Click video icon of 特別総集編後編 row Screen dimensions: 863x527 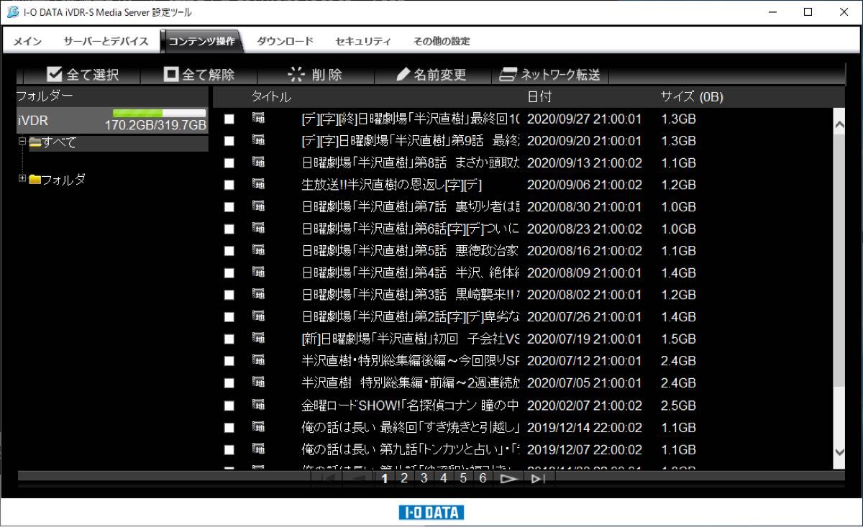(258, 361)
